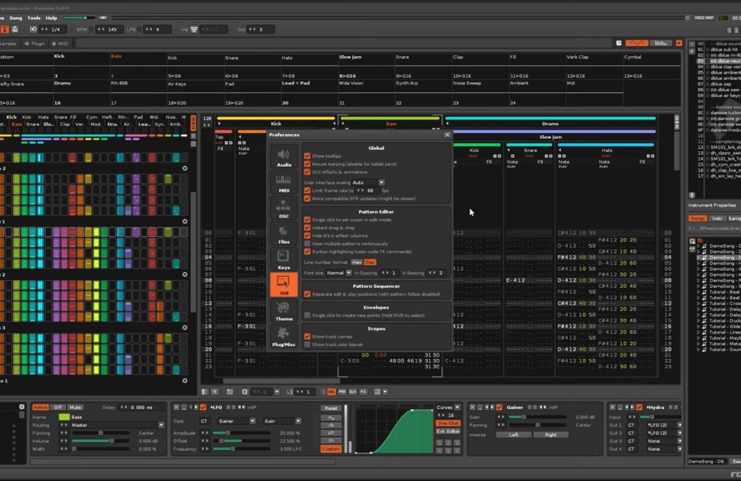Open the Font size dropdown

[339, 273]
